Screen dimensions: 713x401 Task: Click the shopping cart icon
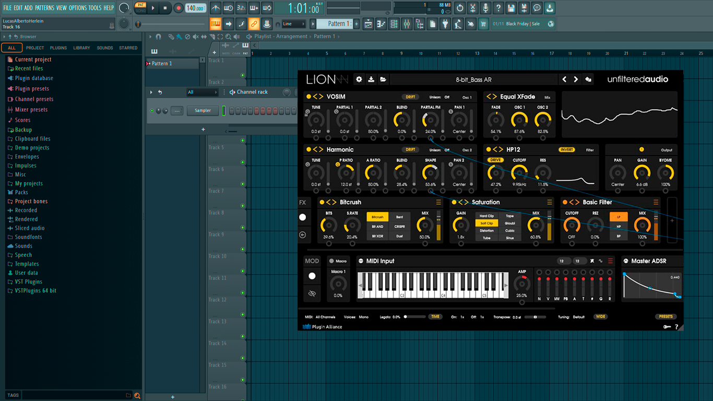(x=483, y=24)
